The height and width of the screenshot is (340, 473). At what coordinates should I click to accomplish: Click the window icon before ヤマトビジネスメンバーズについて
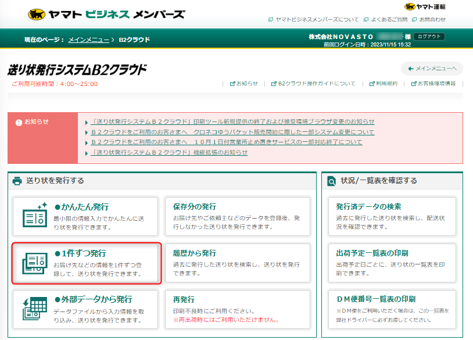click(x=271, y=20)
